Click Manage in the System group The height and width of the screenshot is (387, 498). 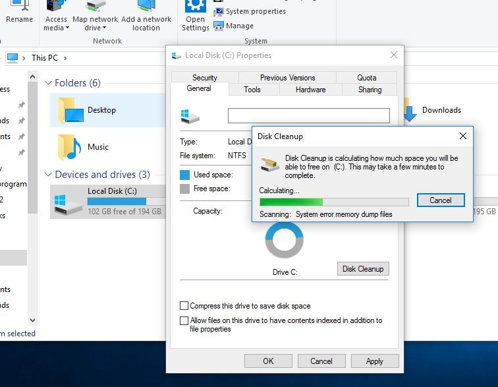pos(234,26)
